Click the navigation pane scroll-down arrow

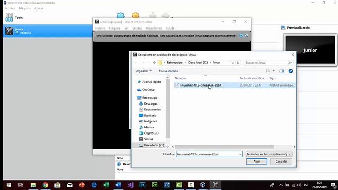pos(168,147)
